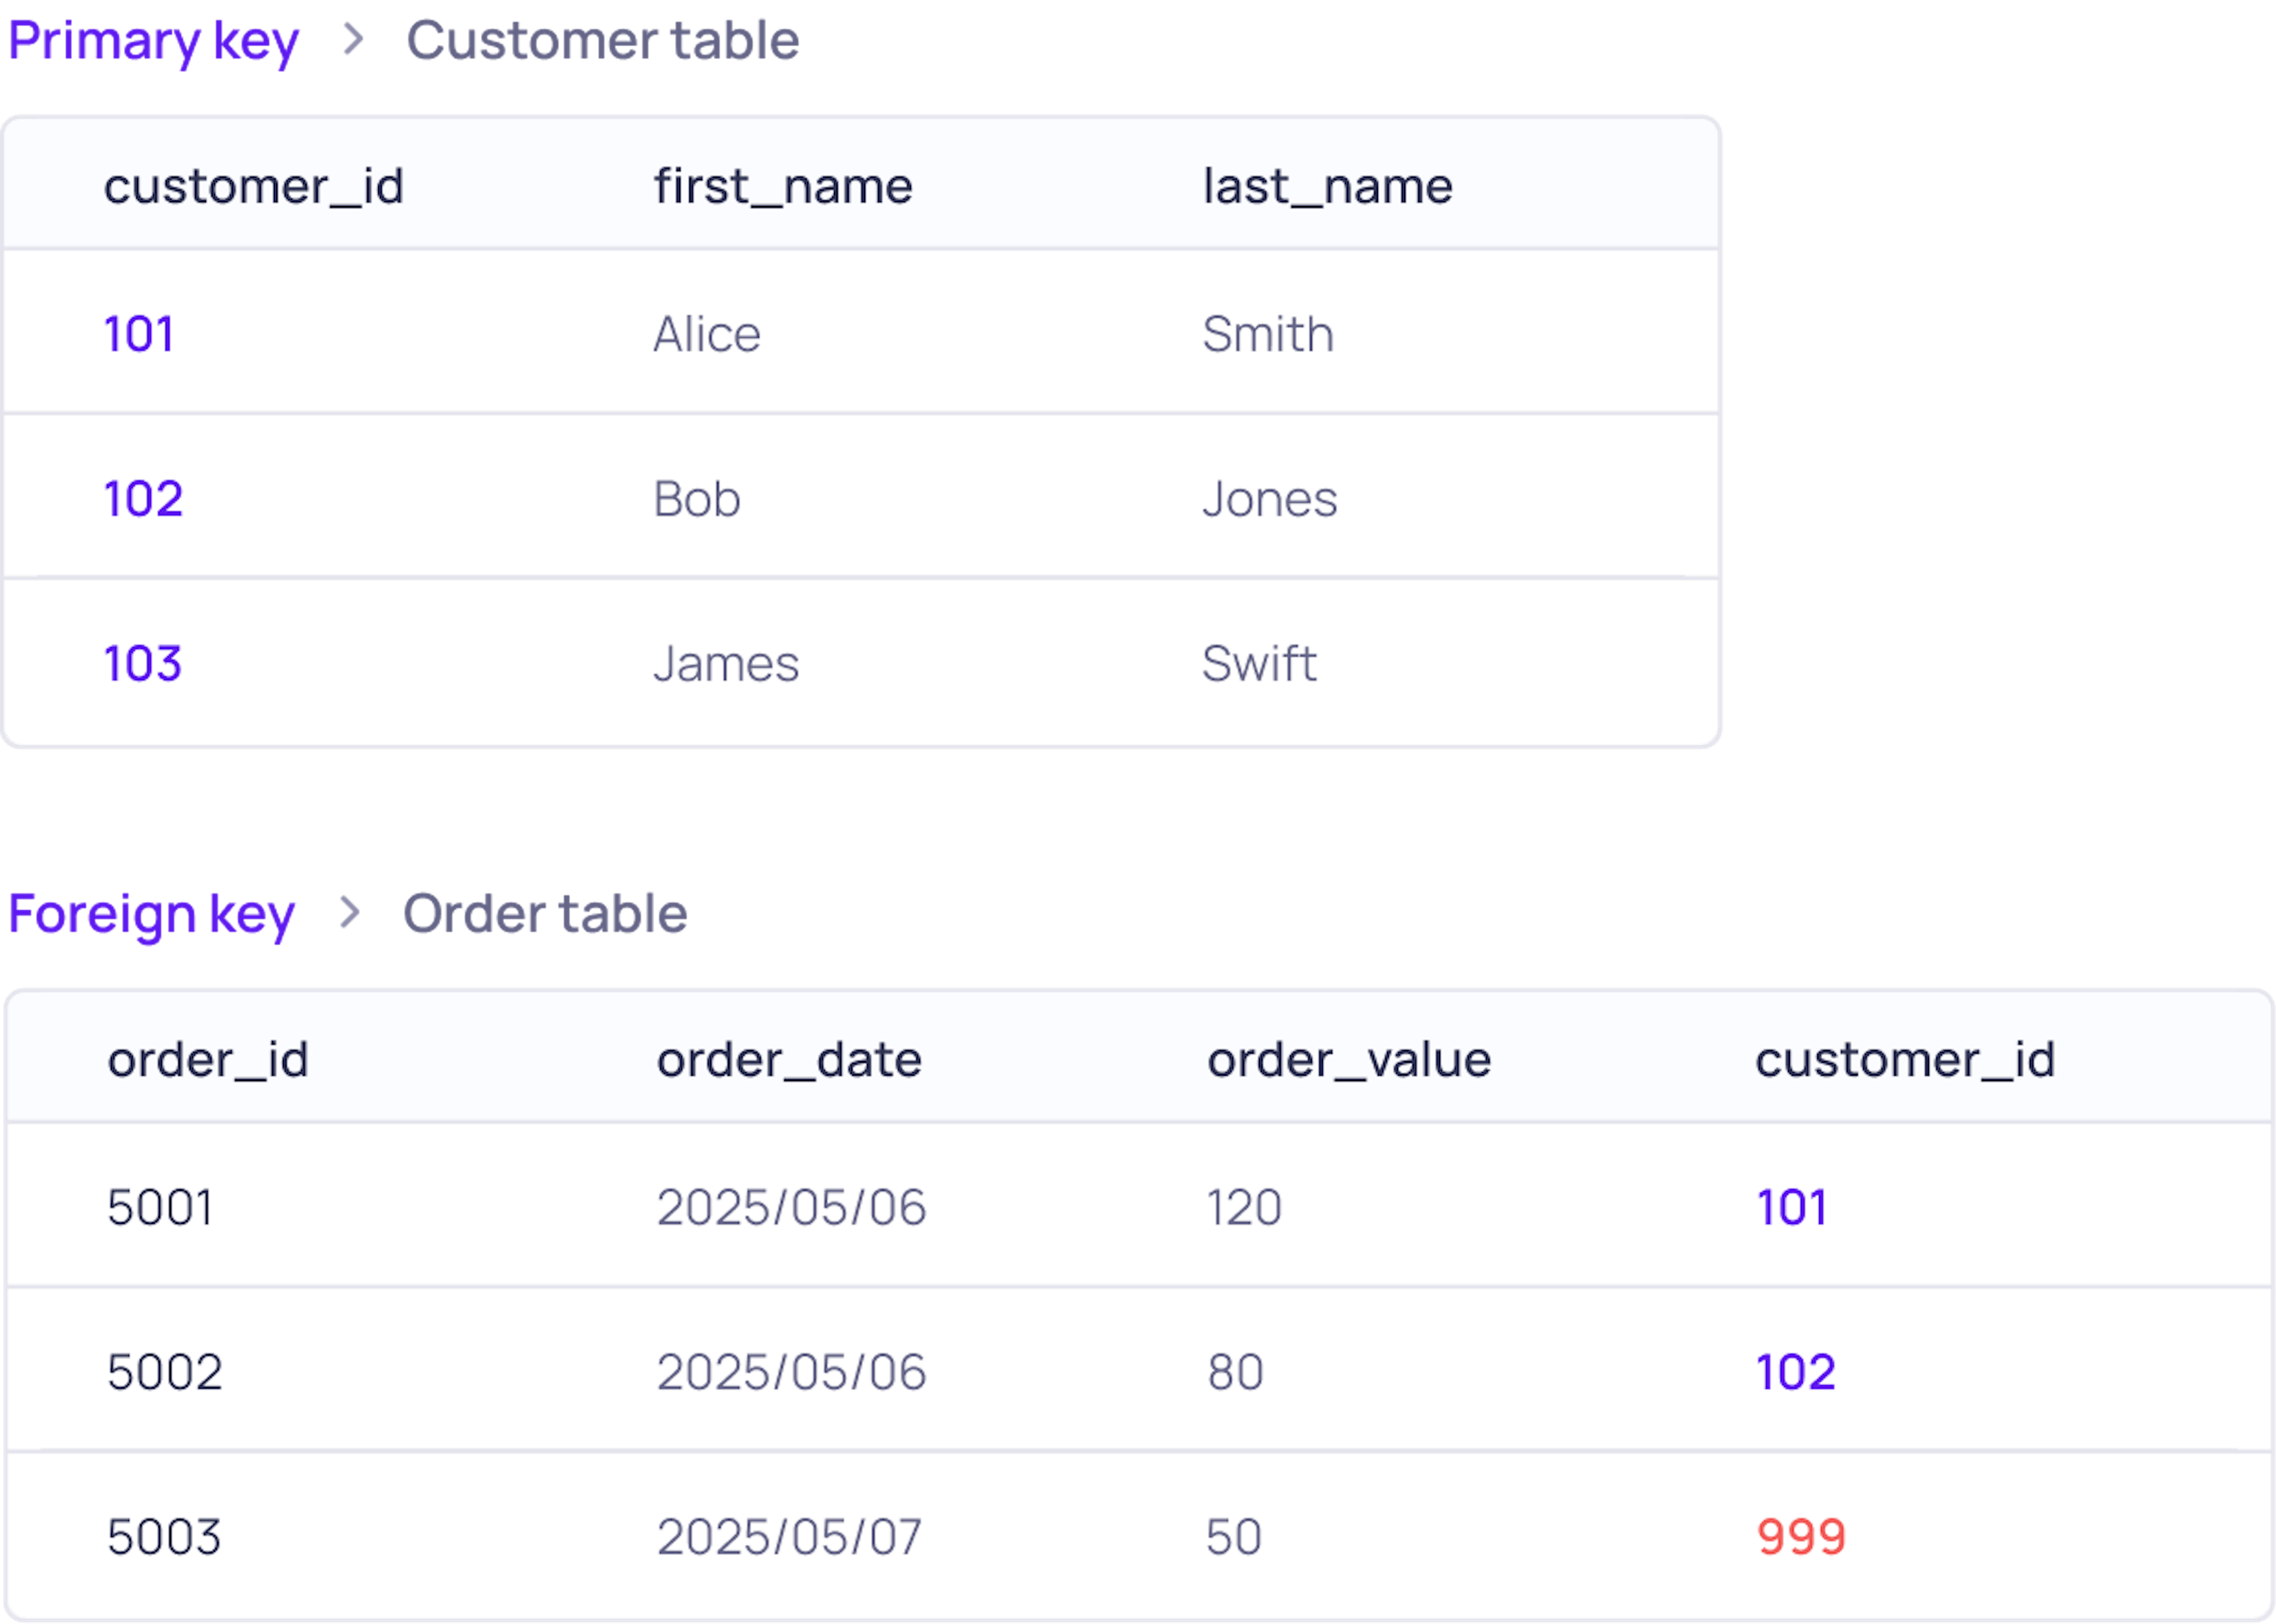Open the Customer table breadcrumb
2276x1624 pixels.
(x=602, y=42)
